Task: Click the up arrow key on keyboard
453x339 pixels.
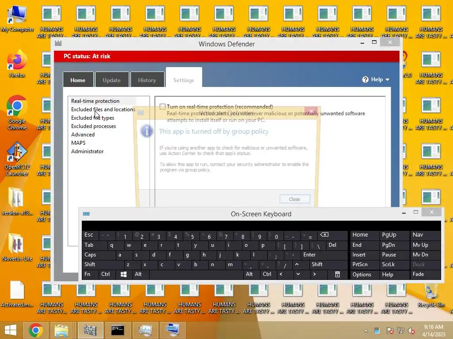Action: (x=297, y=264)
